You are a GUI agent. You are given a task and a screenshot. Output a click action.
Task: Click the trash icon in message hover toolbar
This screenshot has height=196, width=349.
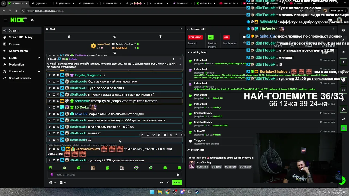[182, 135]
